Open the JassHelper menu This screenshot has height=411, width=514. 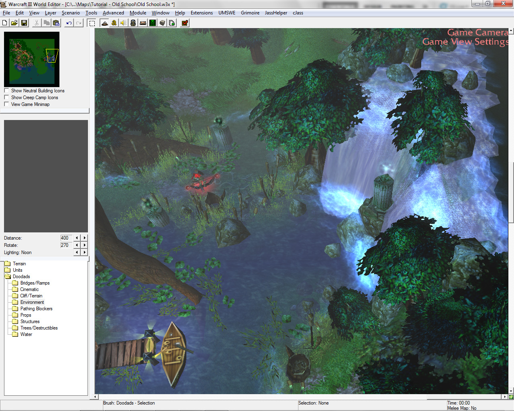[x=276, y=13]
